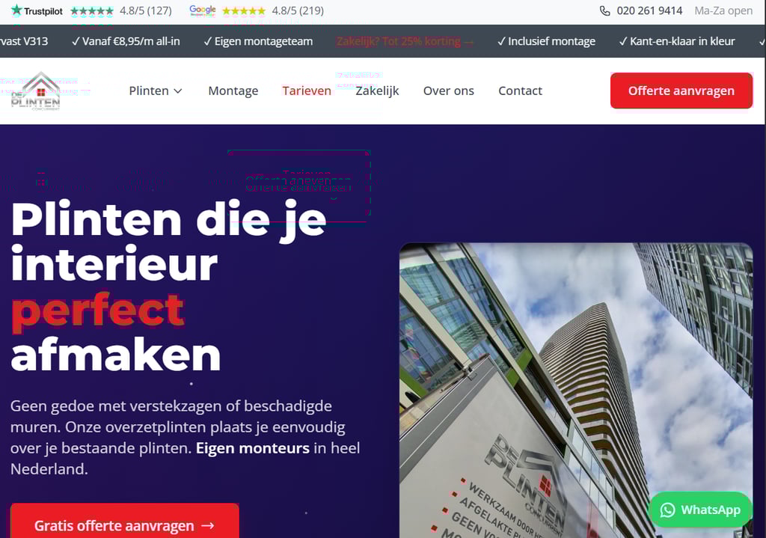Call the 020 261 9414 number link
This screenshot has width=766, height=538.
coord(649,10)
